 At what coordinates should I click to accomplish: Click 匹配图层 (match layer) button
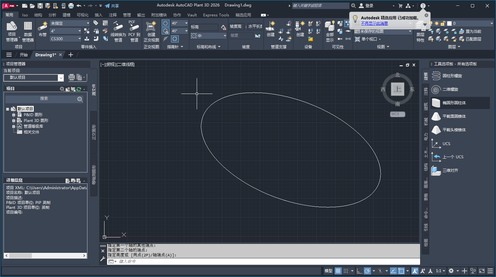(470, 39)
